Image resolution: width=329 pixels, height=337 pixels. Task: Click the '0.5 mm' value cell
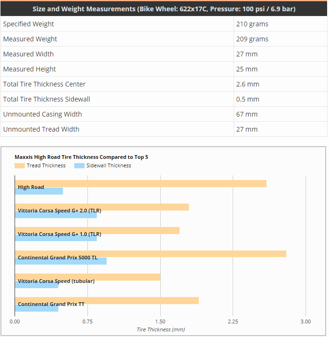click(281, 99)
